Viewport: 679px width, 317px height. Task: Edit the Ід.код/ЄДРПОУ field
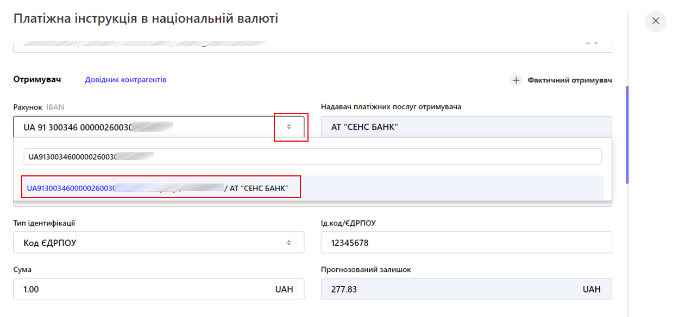click(x=466, y=243)
